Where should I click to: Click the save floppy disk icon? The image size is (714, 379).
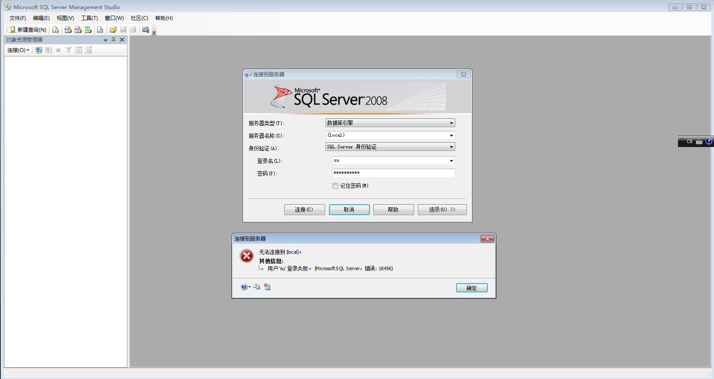pyautogui.click(x=123, y=29)
